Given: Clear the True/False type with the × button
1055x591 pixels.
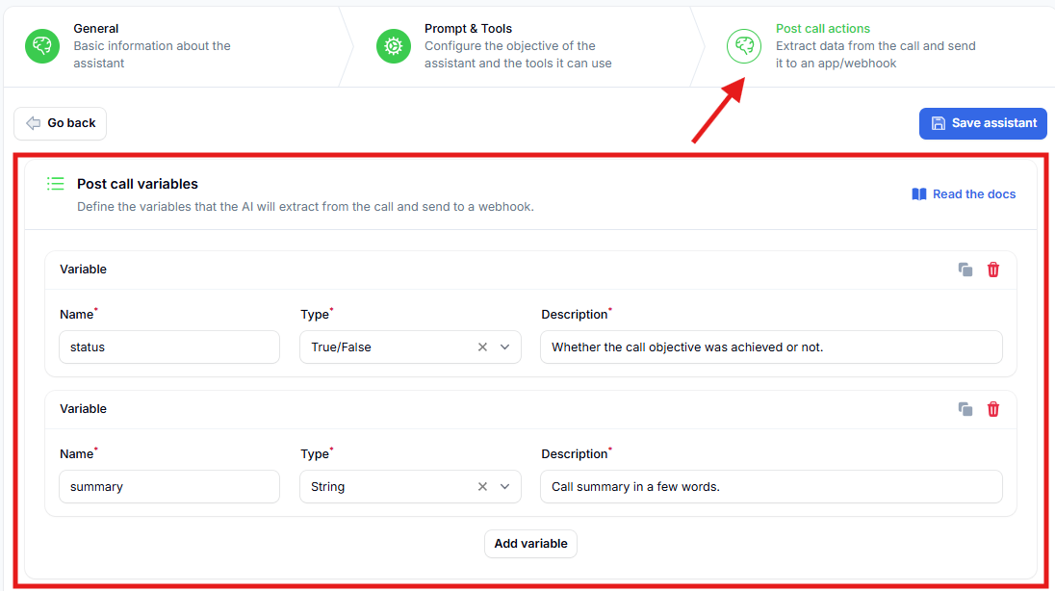Looking at the screenshot, I should pos(482,347).
